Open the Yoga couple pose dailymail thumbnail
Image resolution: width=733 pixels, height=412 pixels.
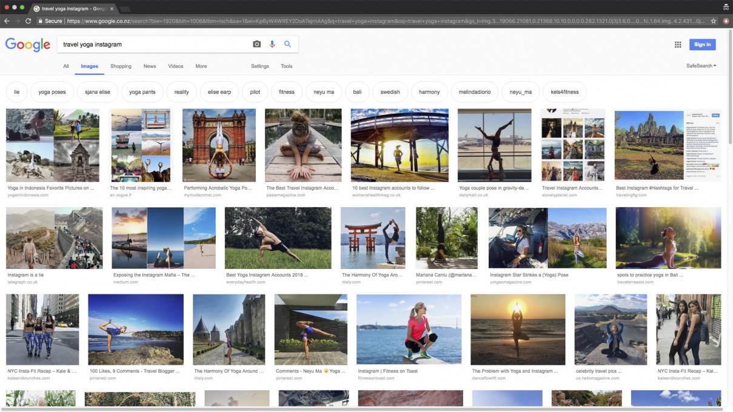494,145
